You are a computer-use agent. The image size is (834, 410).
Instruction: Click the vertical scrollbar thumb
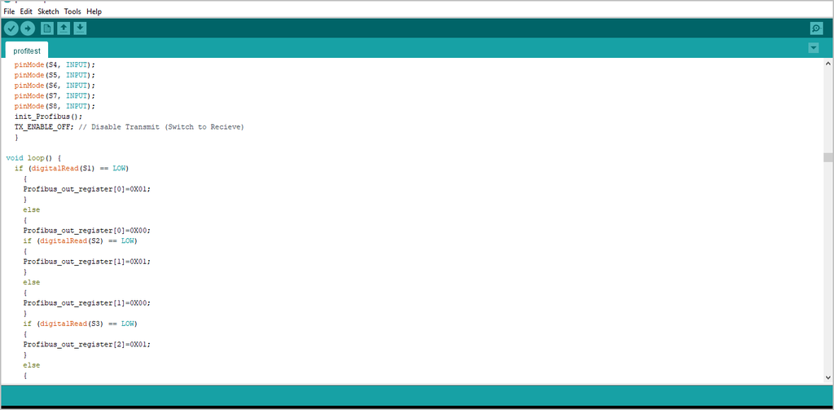(x=828, y=157)
